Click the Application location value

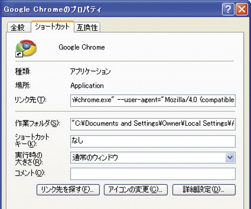point(87,86)
